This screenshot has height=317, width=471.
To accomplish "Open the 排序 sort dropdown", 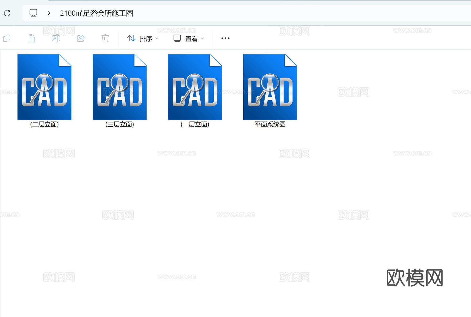I will (x=143, y=38).
